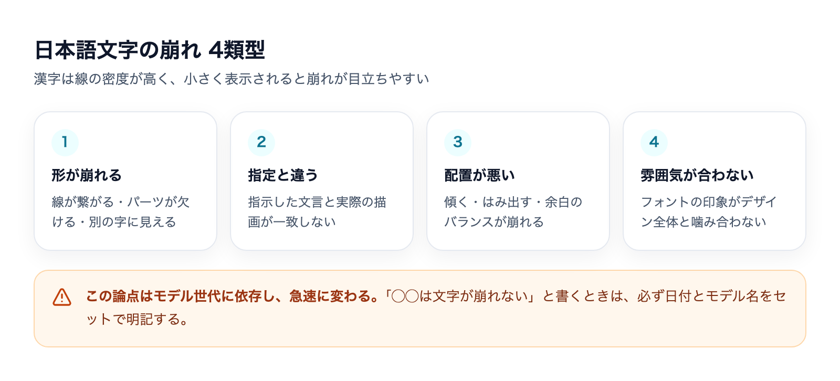Select the 指定と違う card heading
The image size is (840, 381).
coord(283,175)
